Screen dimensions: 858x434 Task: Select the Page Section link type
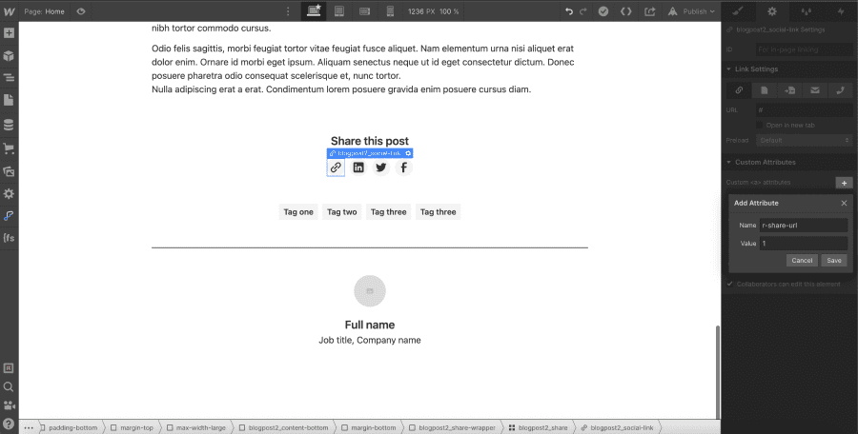tap(789, 90)
